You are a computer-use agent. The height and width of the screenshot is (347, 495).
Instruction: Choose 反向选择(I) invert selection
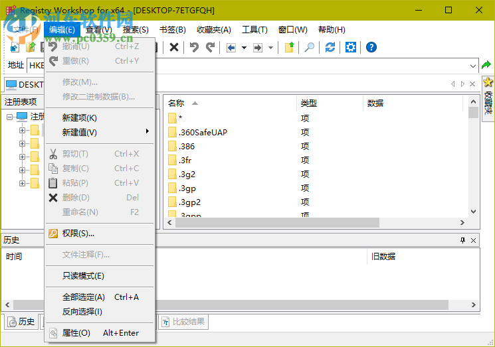click(100, 312)
